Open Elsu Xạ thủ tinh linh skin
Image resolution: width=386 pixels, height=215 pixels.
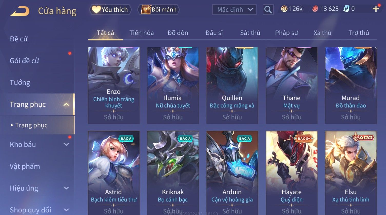pos(351,173)
